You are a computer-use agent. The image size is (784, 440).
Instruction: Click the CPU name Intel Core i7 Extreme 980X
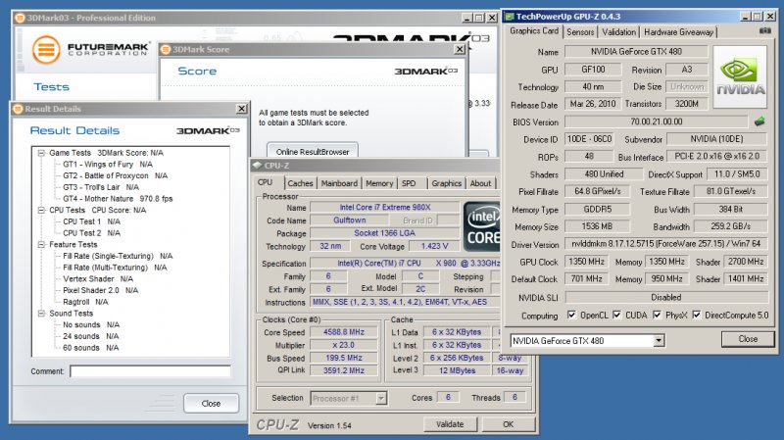pyautogui.click(x=384, y=207)
